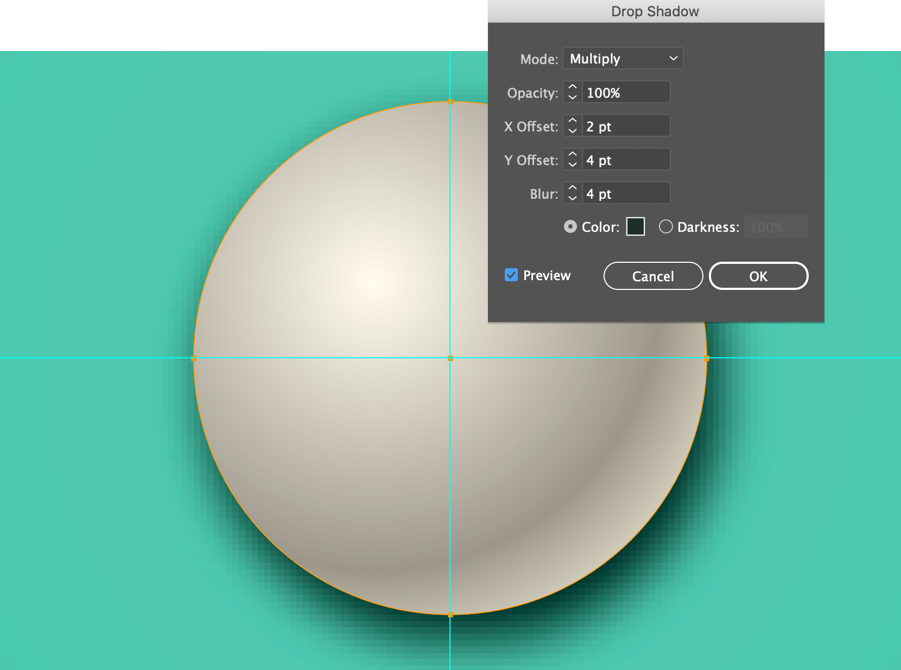Open the Mode dropdown showing Multiply

coord(623,59)
